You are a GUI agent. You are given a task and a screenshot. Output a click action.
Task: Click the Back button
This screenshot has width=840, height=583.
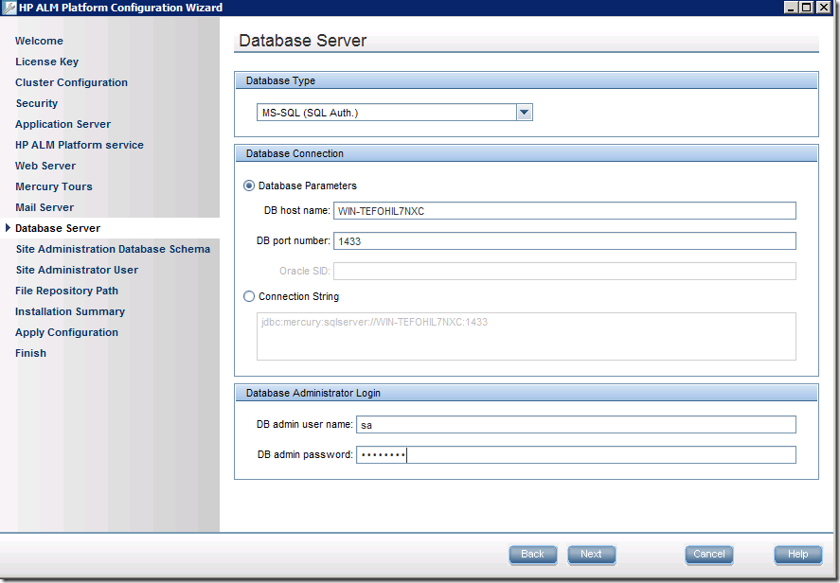532,555
